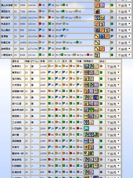Screen dimensions: 133x178
Task: Click the overall grade in the 141.5 km row
Action: pyautogui.click(x=112, y=18)
